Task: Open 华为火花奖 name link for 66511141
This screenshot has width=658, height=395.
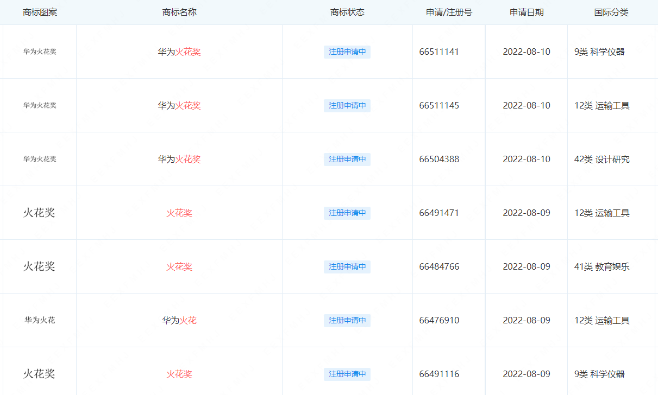Action: [179, 52]
